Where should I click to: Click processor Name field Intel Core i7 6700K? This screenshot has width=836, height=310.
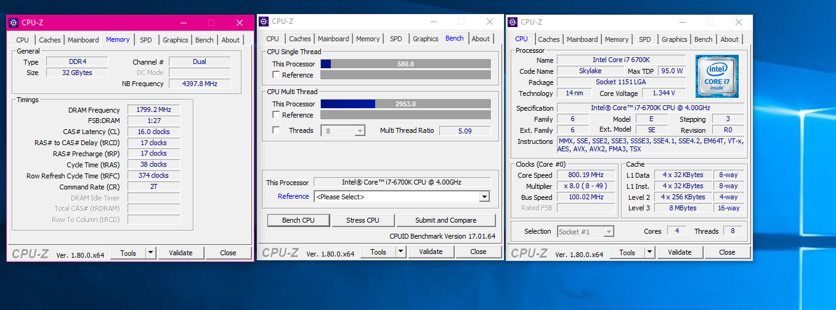click(x=620, y=60)
